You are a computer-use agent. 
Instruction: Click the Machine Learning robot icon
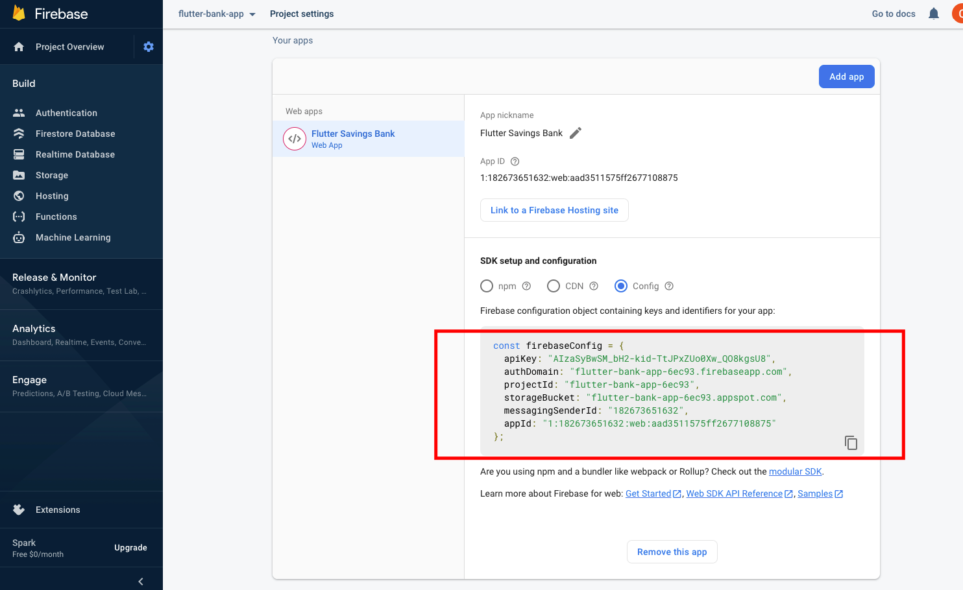(19, 237)
